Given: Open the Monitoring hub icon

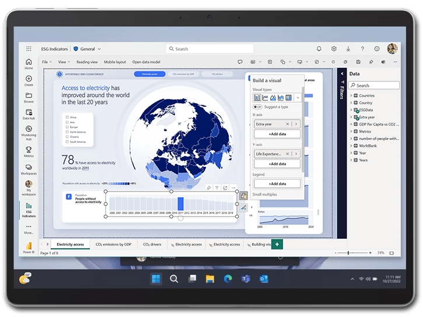Looking at the screenshot, I should pyautogui.click(x=29, y=131).
